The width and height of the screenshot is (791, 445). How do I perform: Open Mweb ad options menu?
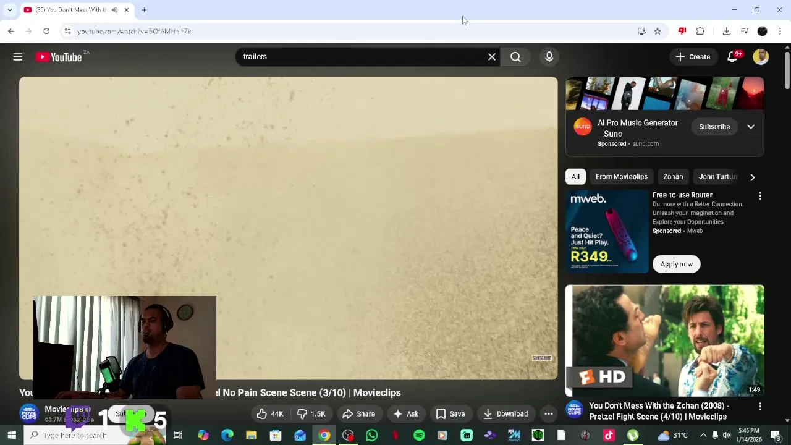(760, 196)
